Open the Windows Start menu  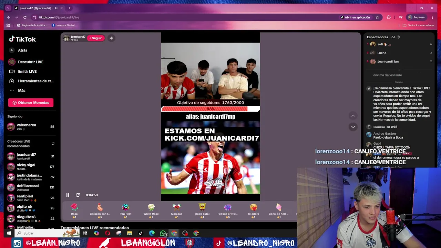(x=9, y=233)
